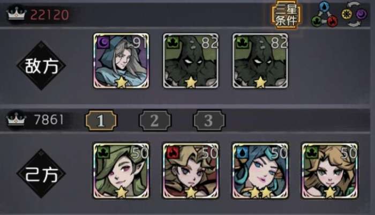Viewport: 375px width, 215px height.
Task: Select the fire-element blonde hero portrait
Action: click(x=191, y=171)
